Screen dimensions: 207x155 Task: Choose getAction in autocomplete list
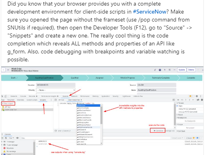pos(89,106)
